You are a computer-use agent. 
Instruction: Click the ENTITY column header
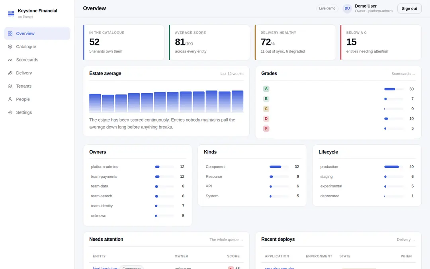(x=99, y=256)
